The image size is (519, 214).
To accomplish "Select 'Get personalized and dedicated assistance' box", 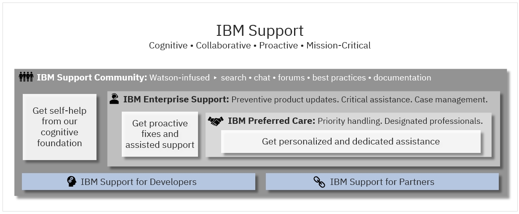I will coord(351,142).
